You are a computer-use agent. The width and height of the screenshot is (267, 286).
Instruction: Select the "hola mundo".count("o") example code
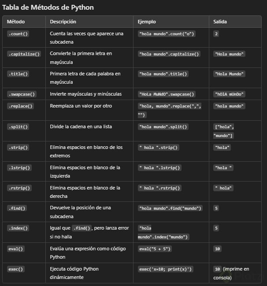[x=167, y=33]
